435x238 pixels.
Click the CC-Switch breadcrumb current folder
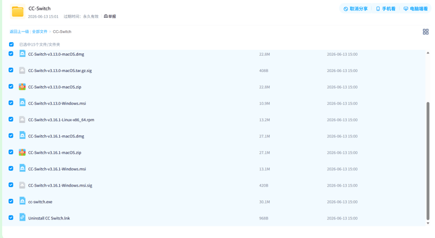tap(62, 32)
